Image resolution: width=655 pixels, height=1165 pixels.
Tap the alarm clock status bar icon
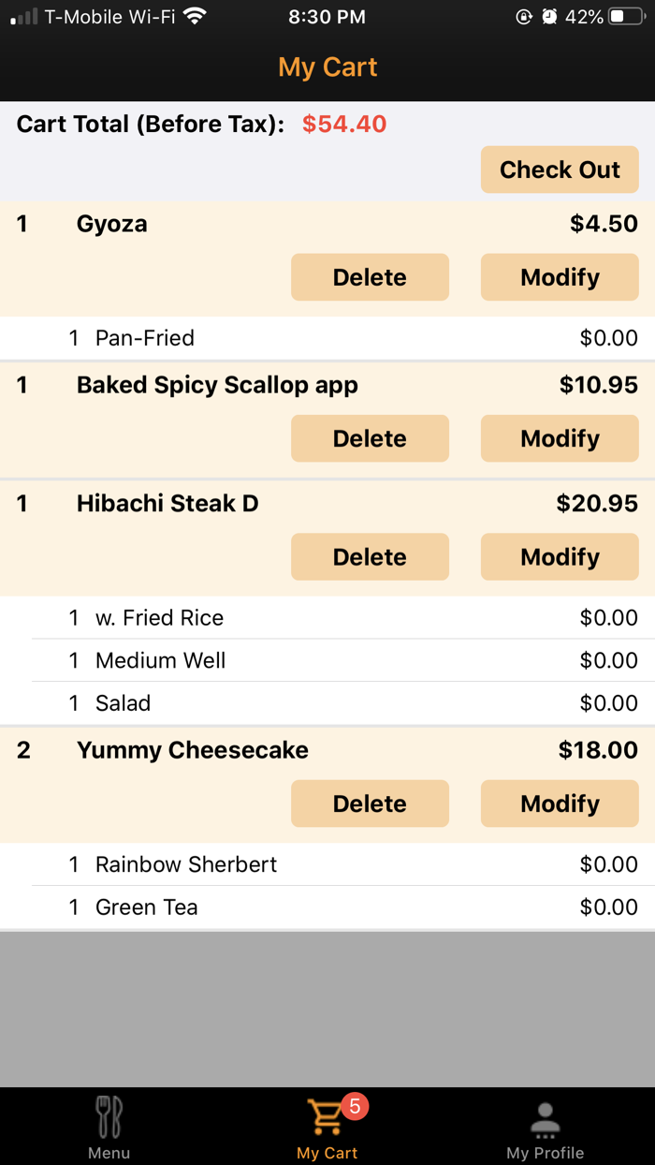click(x=547, y=16)
